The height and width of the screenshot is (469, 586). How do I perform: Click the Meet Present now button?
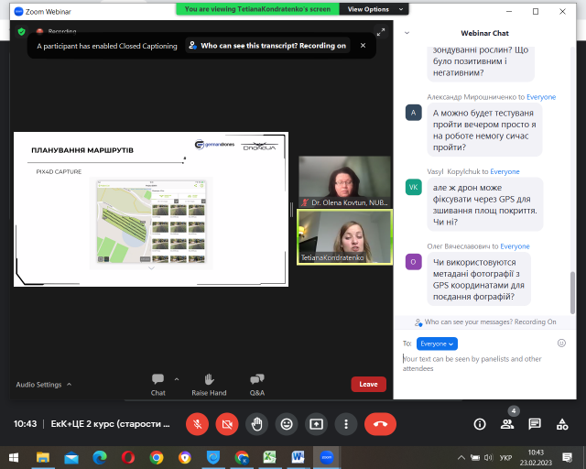click(x=316, y=424)
